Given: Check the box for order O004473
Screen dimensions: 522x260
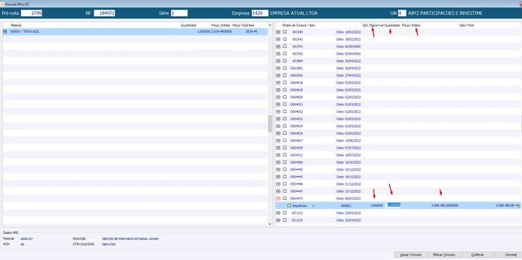Looking at the screenshot, I should pos(284,198).
